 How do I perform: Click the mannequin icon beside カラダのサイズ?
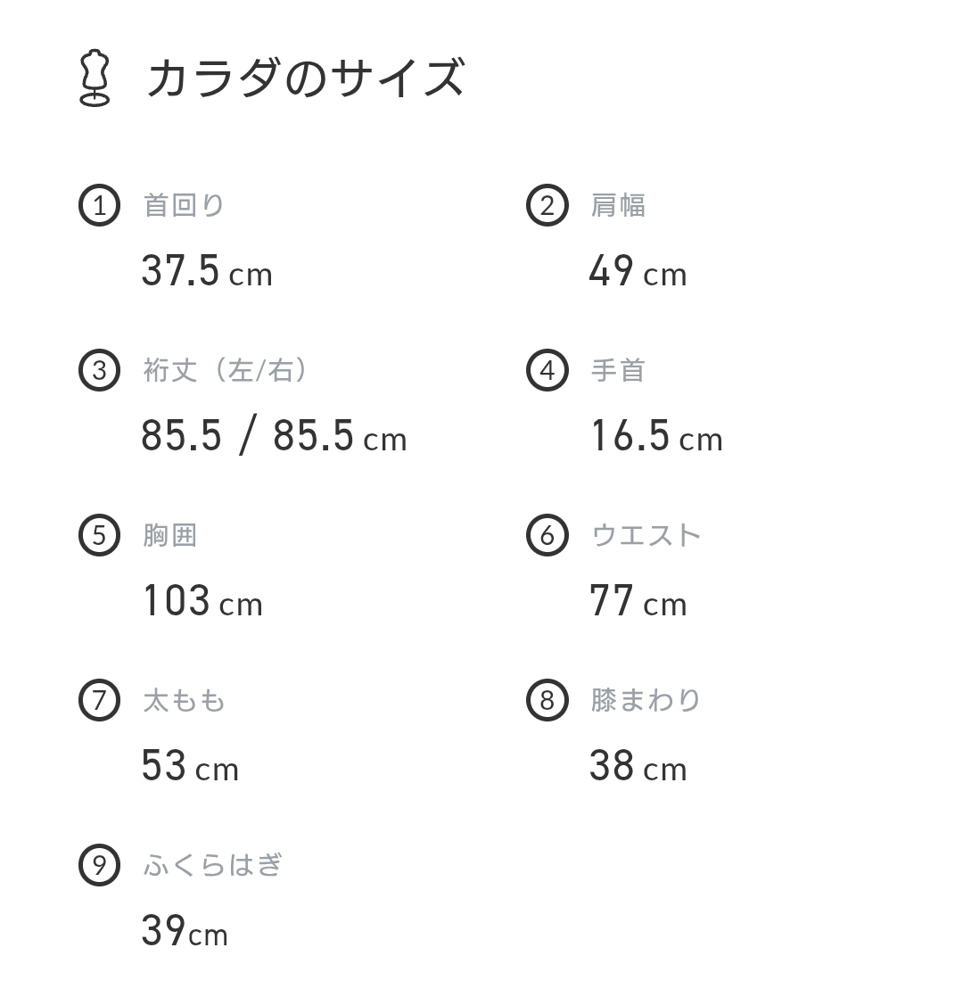[x=95, y=78]
